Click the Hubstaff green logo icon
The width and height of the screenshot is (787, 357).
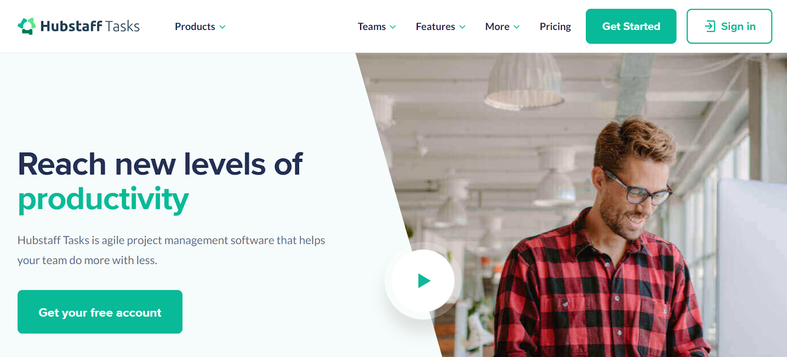pos(27,26)
